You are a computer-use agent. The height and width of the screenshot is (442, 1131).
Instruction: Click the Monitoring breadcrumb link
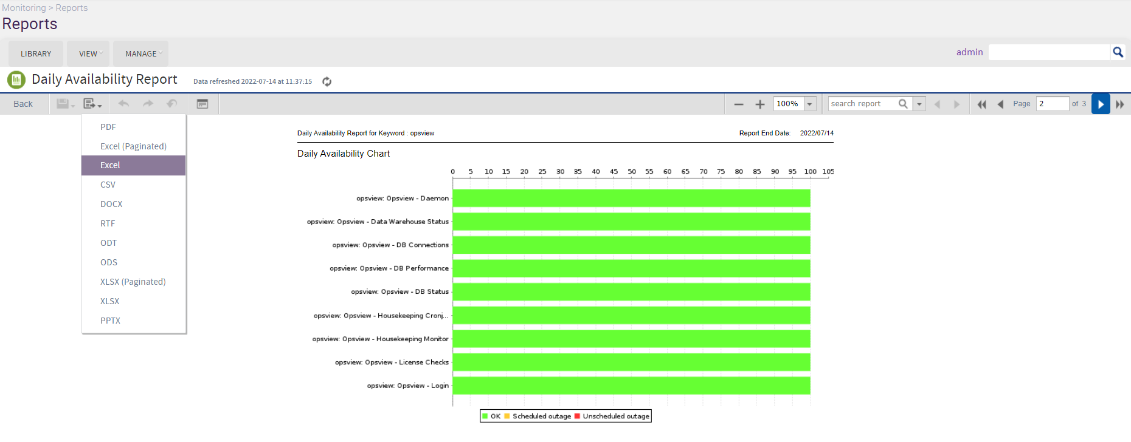point(24,8)
